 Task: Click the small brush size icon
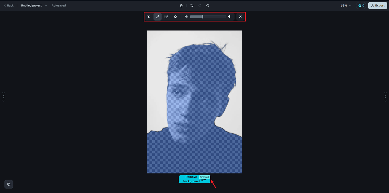[x=186, y=17]
